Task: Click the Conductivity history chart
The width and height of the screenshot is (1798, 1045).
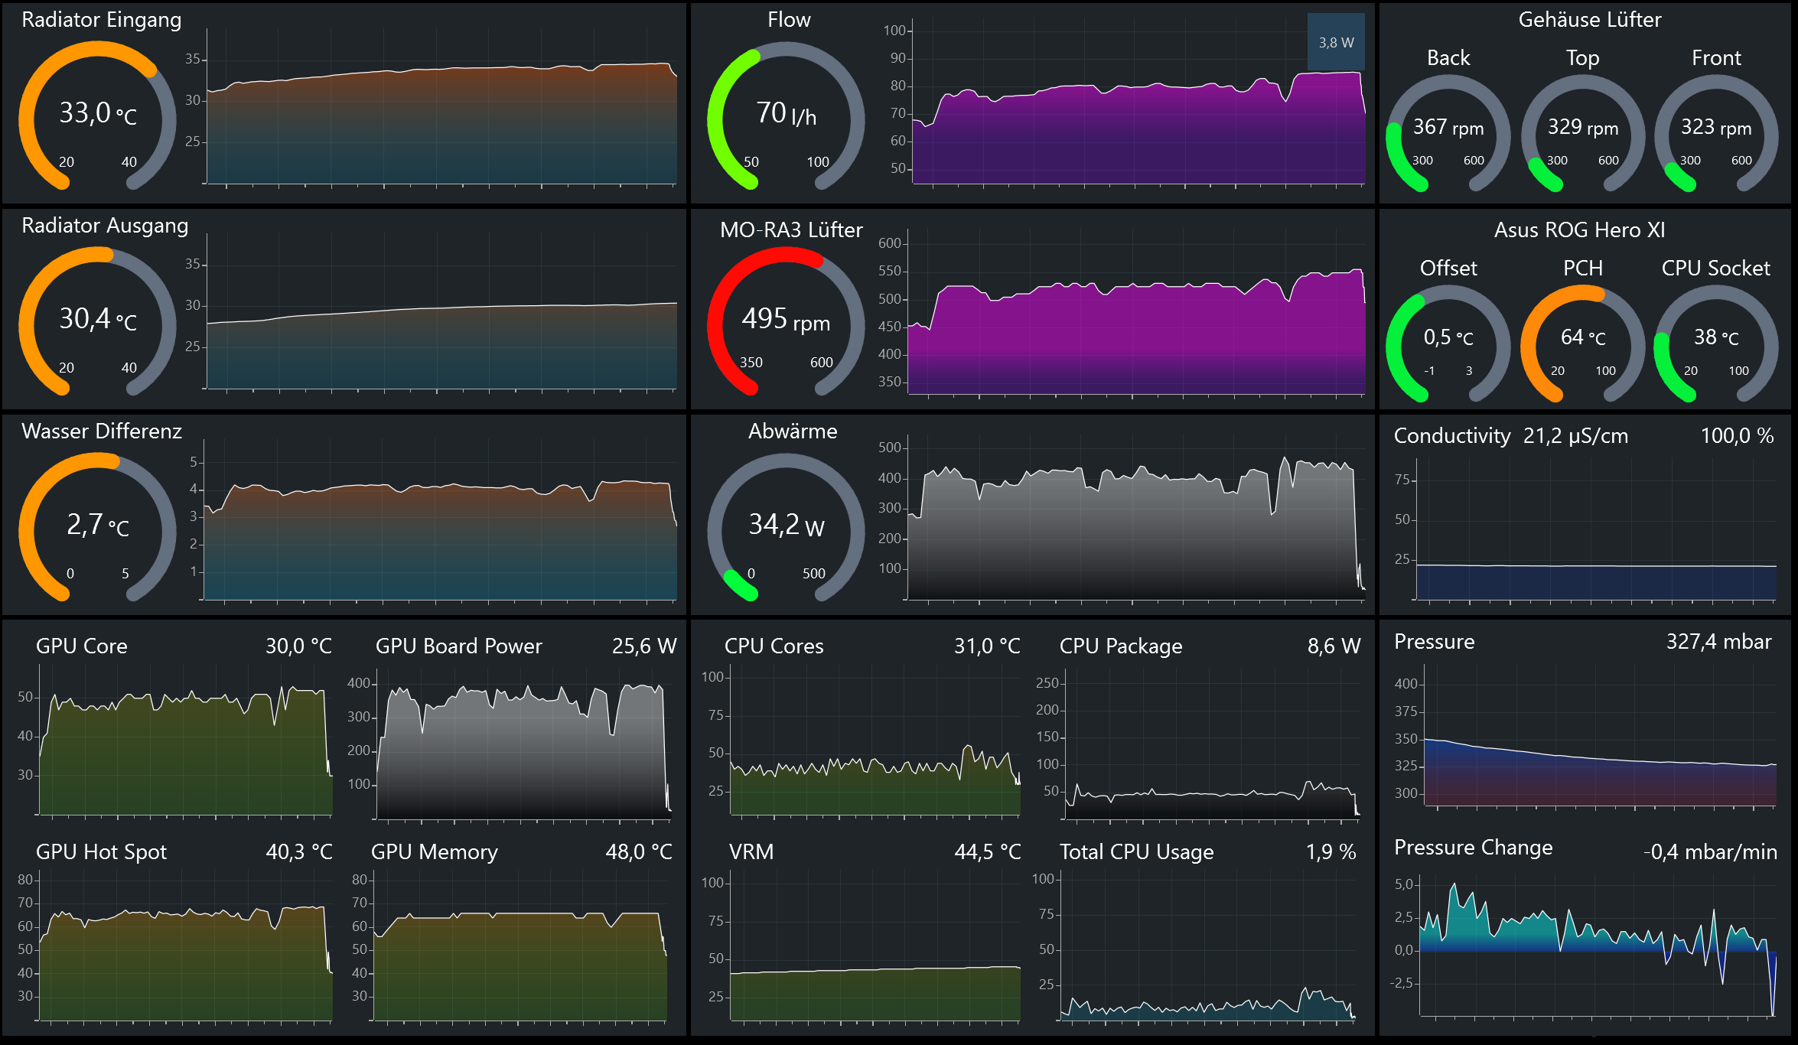Action: (x=1595, y=536)
